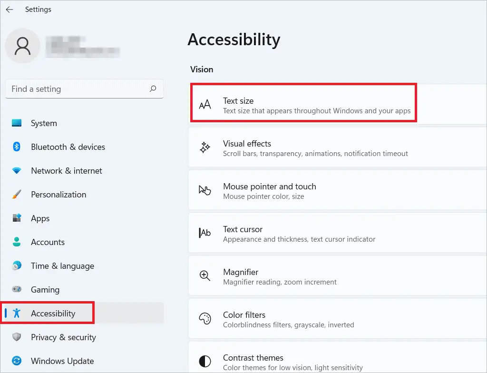
Task: Click the Gaming controller icon
Action: tap(17, 289)
